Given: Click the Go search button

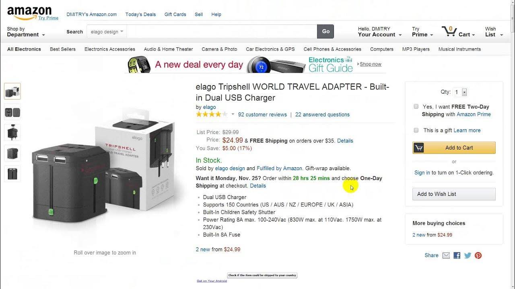Looking at the screenshot, I should pos(325,32).
